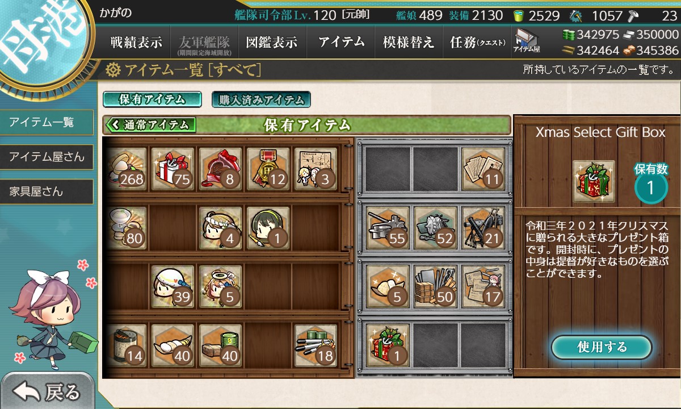681x409 pixels.
Task: Select the documents item with count 11
Action: [x=483, y=169]
